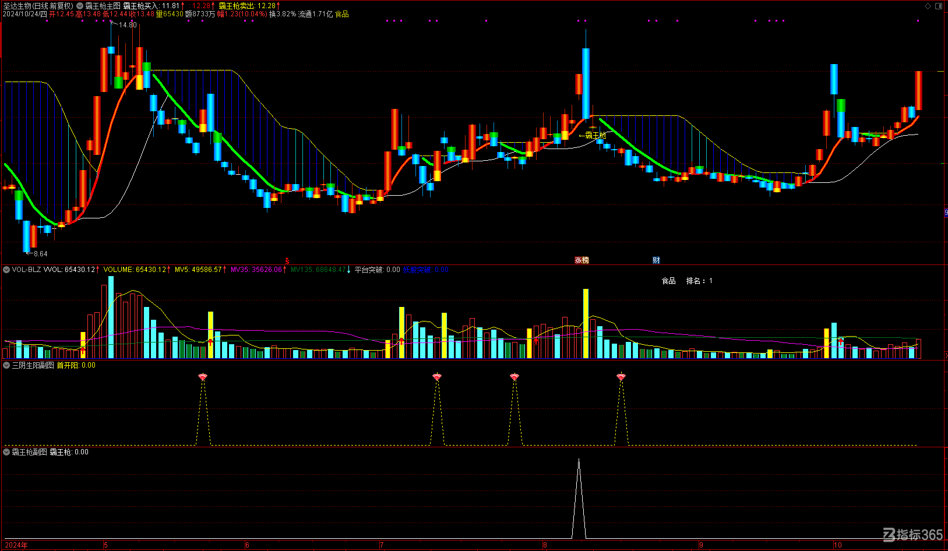Click the 霸王枪: 0.00 sub-chart readout

(69, 452)
